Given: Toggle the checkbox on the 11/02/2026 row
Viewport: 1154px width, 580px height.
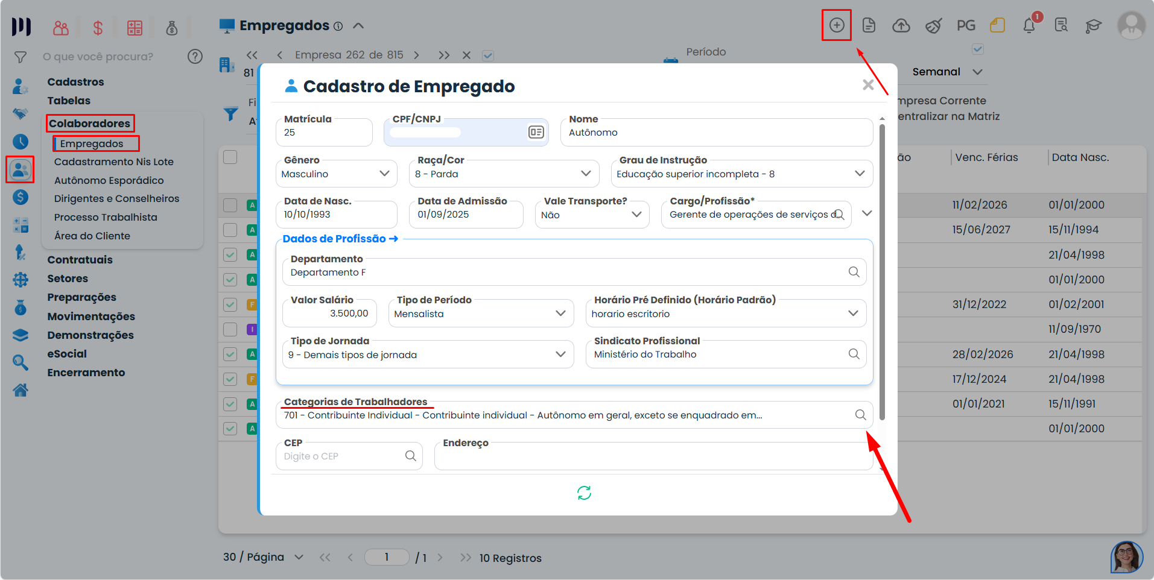Looking at the screenshot, I should (230, 205).
